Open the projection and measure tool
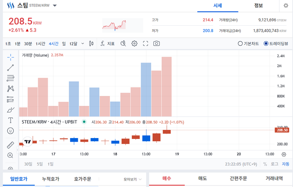 [x=11, y=99]
